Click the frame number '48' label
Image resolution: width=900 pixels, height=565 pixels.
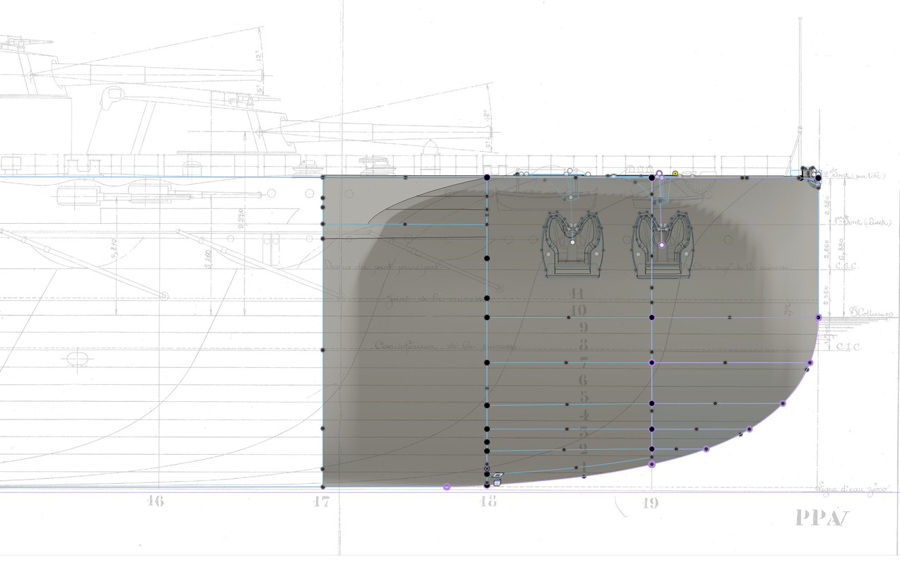coord(487,501)
